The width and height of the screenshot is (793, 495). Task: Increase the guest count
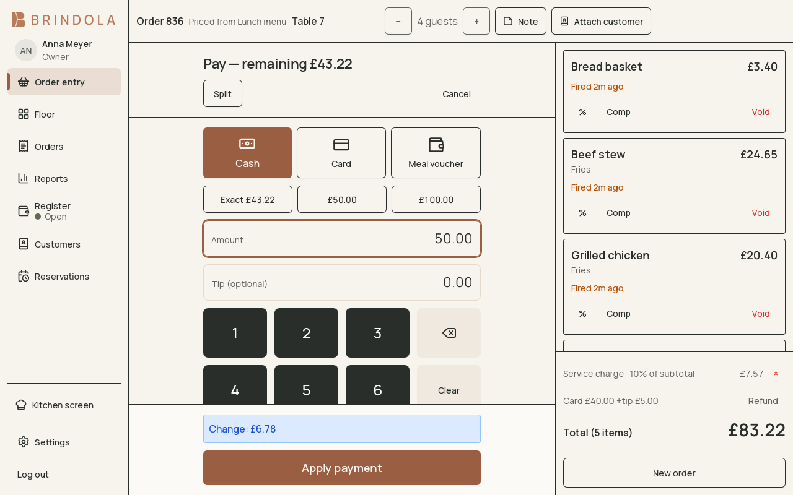pos(476,21)
